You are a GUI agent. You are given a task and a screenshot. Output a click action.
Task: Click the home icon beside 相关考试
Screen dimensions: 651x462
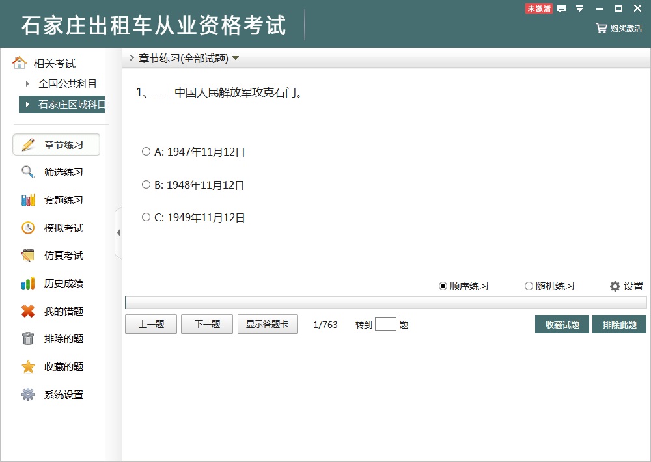(x=19, y=62)
